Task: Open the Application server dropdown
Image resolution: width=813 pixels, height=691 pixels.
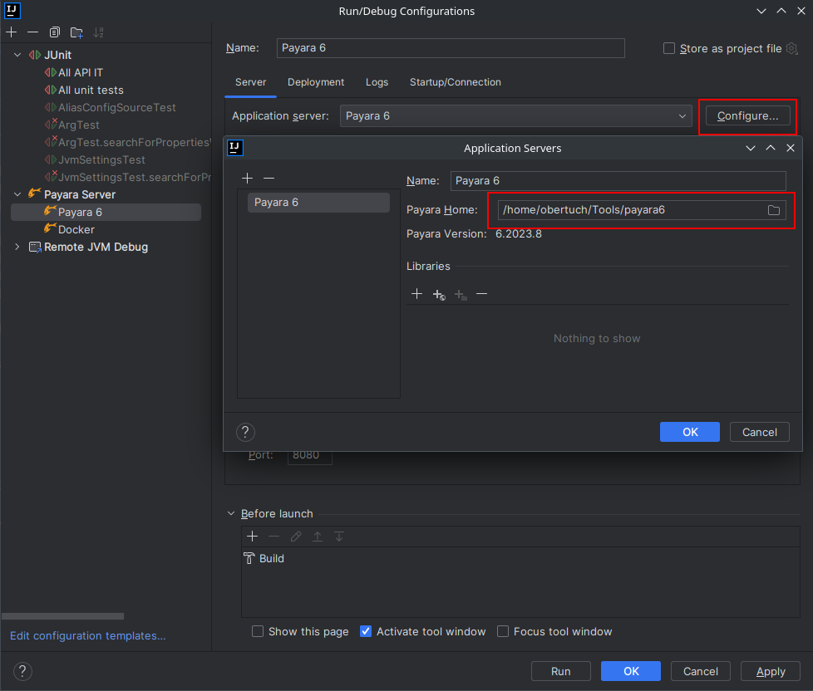Action: coord(682,115)
